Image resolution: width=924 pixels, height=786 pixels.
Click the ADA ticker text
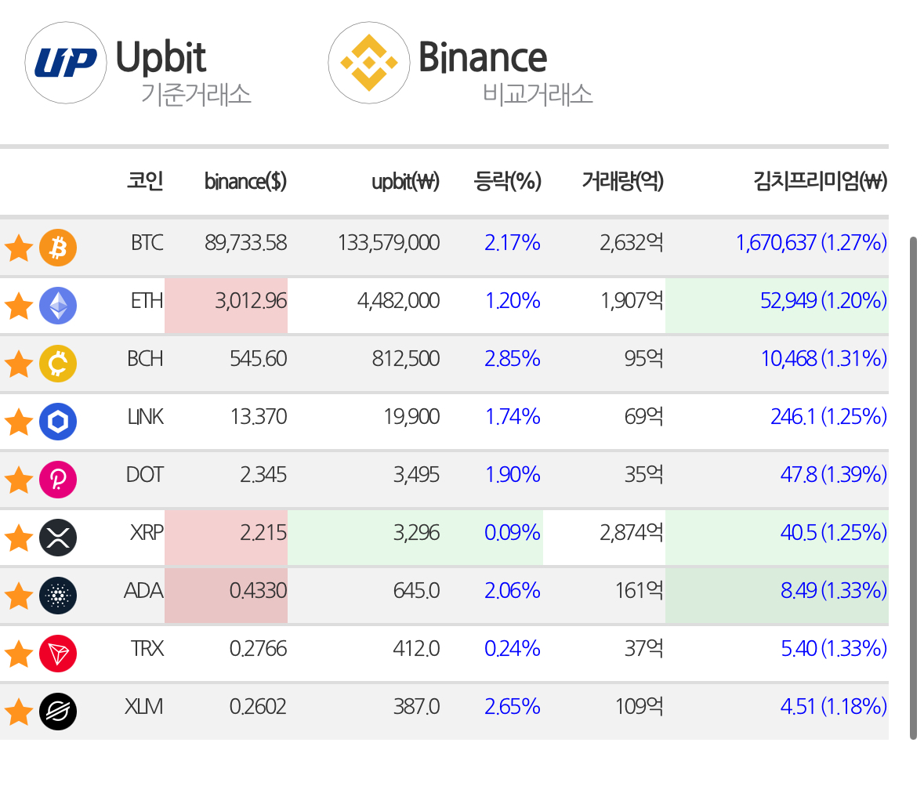[143, 591]
